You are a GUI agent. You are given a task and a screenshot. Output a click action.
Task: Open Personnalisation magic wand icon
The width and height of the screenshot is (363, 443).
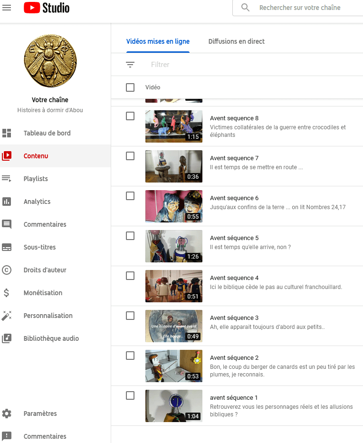click(x=7, y=316)
